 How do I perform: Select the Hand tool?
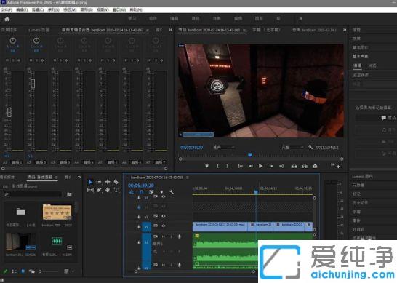(x=108, y=190)
